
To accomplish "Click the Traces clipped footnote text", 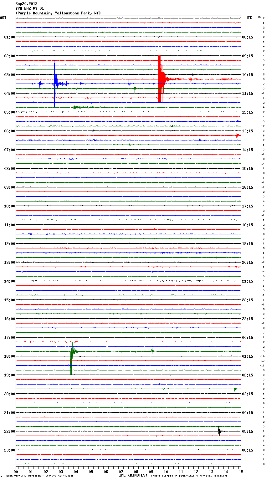I will 189,476.
